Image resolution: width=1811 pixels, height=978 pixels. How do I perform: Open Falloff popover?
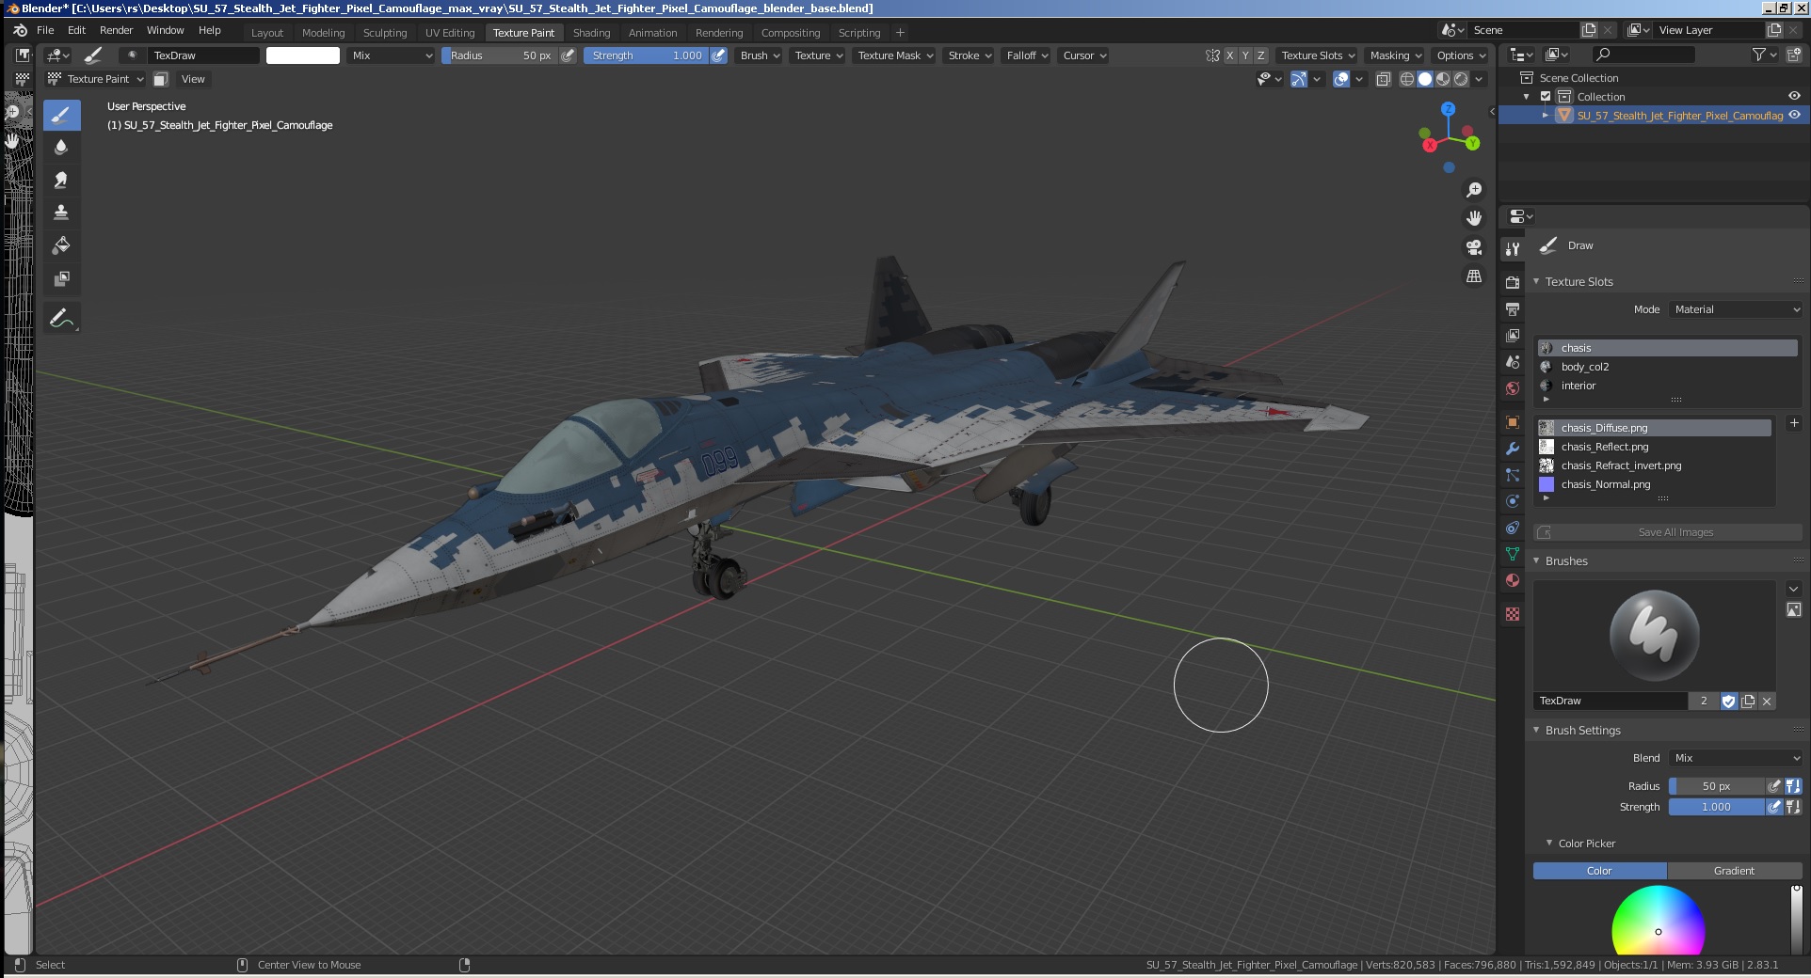1027,55
